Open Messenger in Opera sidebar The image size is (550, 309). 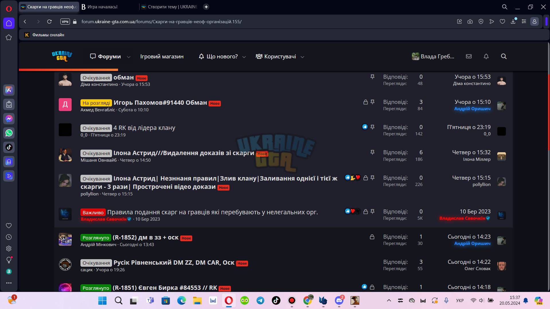tap(9, 119)
